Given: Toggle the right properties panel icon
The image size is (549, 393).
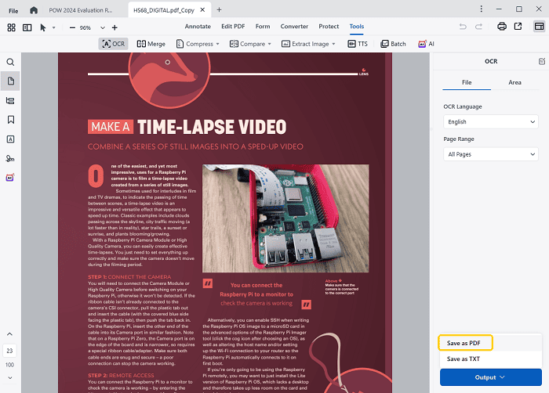Looking at the screenshot, I should (539, 27).
